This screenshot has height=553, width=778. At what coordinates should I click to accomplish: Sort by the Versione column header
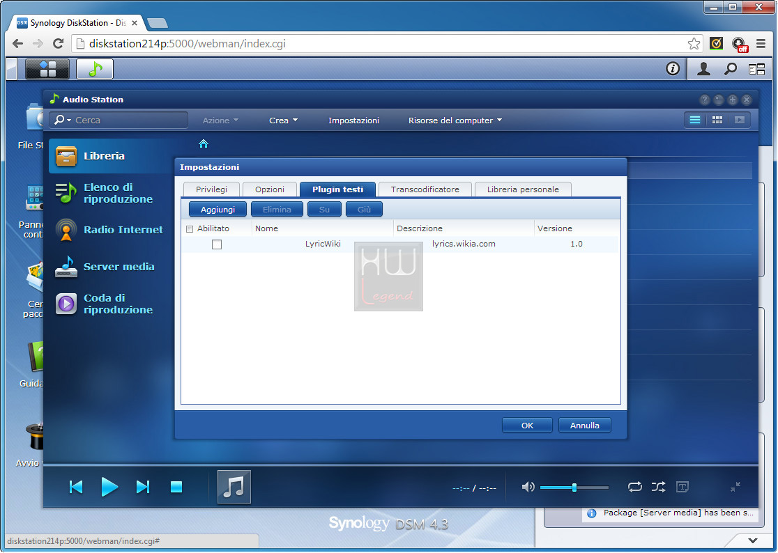click(x=577, y=228)
